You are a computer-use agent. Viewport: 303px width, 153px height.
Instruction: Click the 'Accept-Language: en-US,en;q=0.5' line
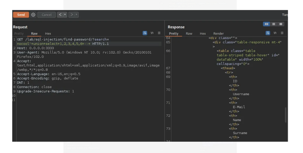[x=49, y=74]
